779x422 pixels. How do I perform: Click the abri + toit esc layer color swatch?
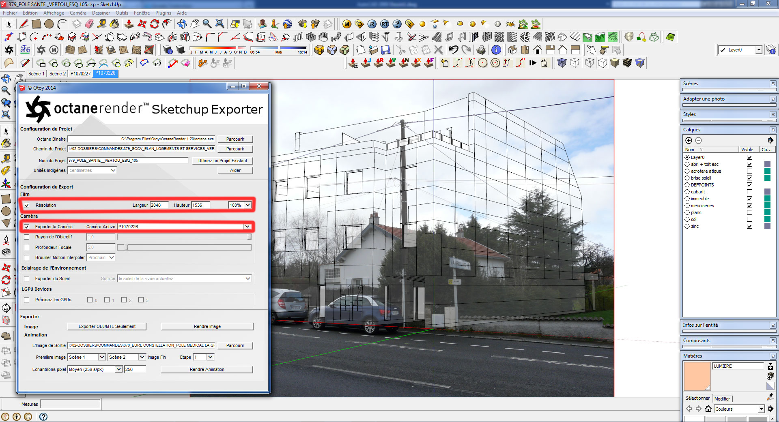[x=767, y=164]
